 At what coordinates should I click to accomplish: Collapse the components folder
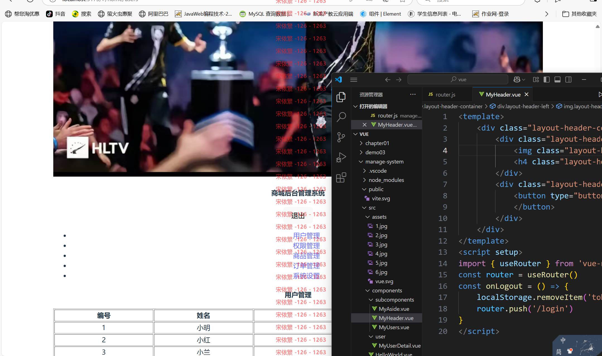pos(387,290)
